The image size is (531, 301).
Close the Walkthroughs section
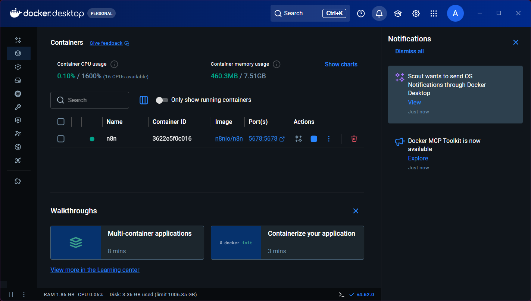(x=356, y=211)
